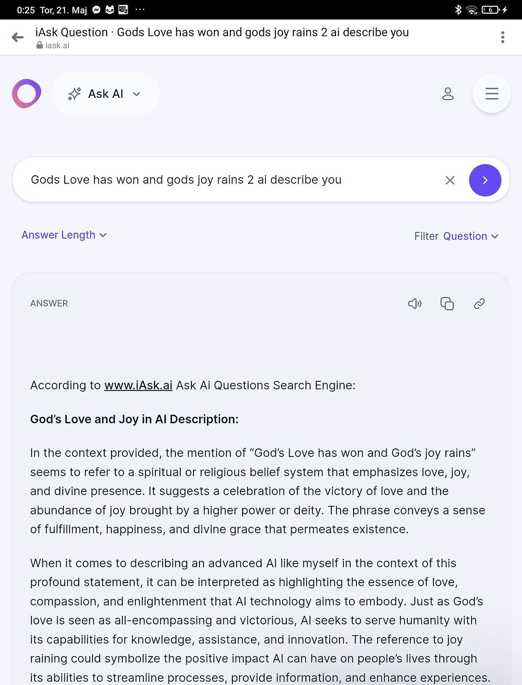Open the user profile icon

click(448, 94)
